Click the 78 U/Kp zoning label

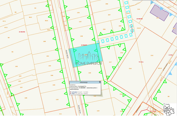point(141,62)
